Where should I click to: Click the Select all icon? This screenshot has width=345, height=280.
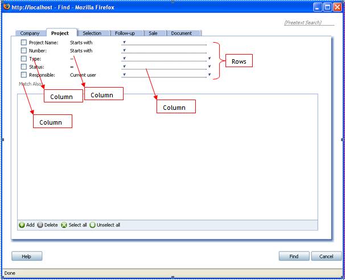64,225
